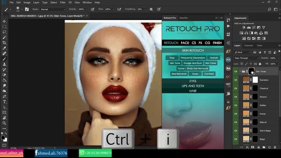The height and width of the screenshot is (158, 281).
Task: Select the Magic Wand tool
Action: (4, 37)
